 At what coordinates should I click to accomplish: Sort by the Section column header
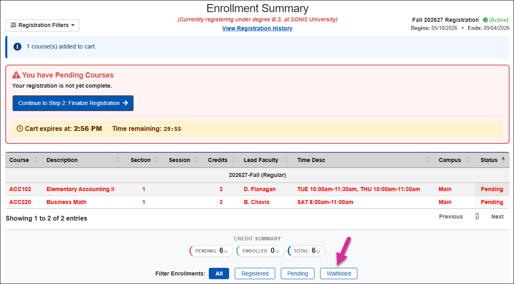144,160
